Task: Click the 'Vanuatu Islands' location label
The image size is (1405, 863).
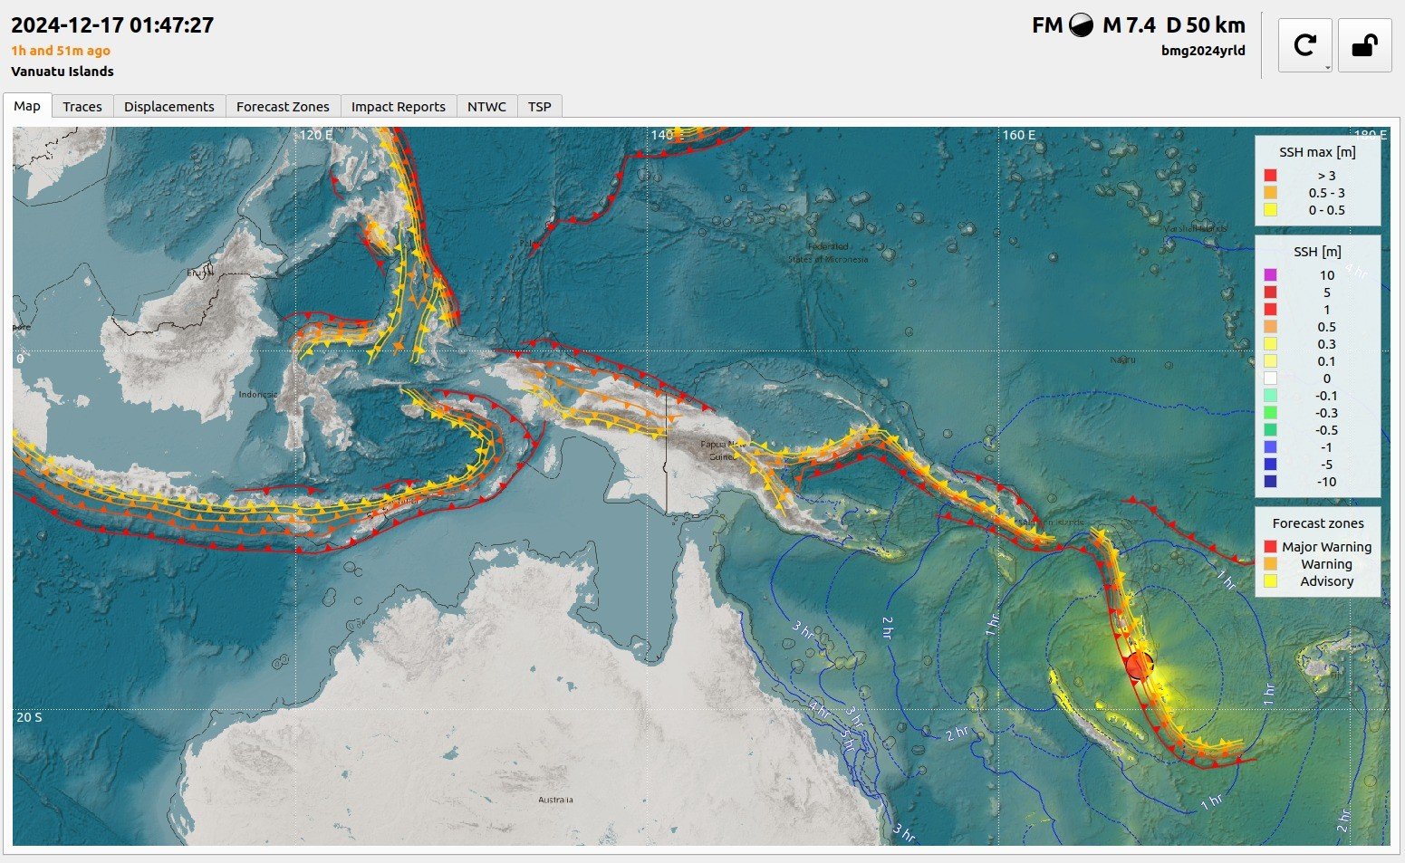Action: tap(63, 72)
